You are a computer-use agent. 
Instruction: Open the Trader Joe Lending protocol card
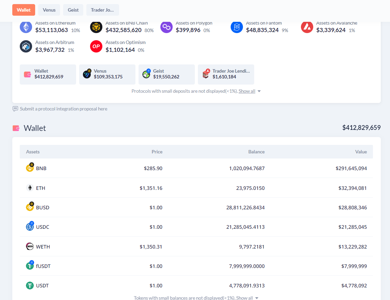pos(226,75)
